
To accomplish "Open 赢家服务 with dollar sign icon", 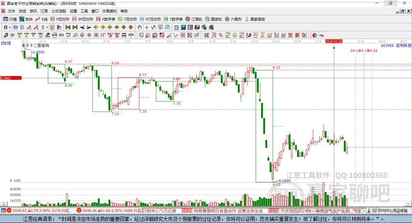I will point(255,19).
